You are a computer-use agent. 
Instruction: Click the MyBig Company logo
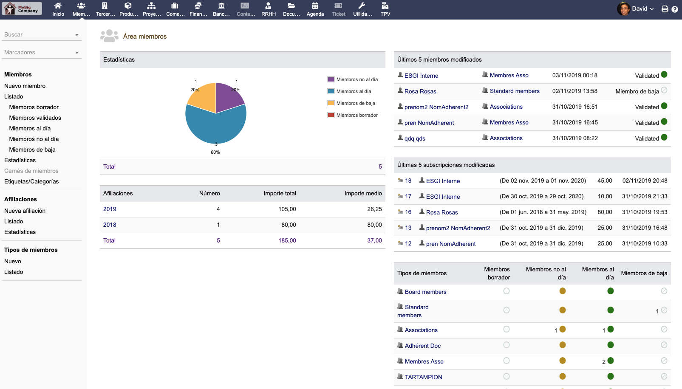[x=22, y=8]
